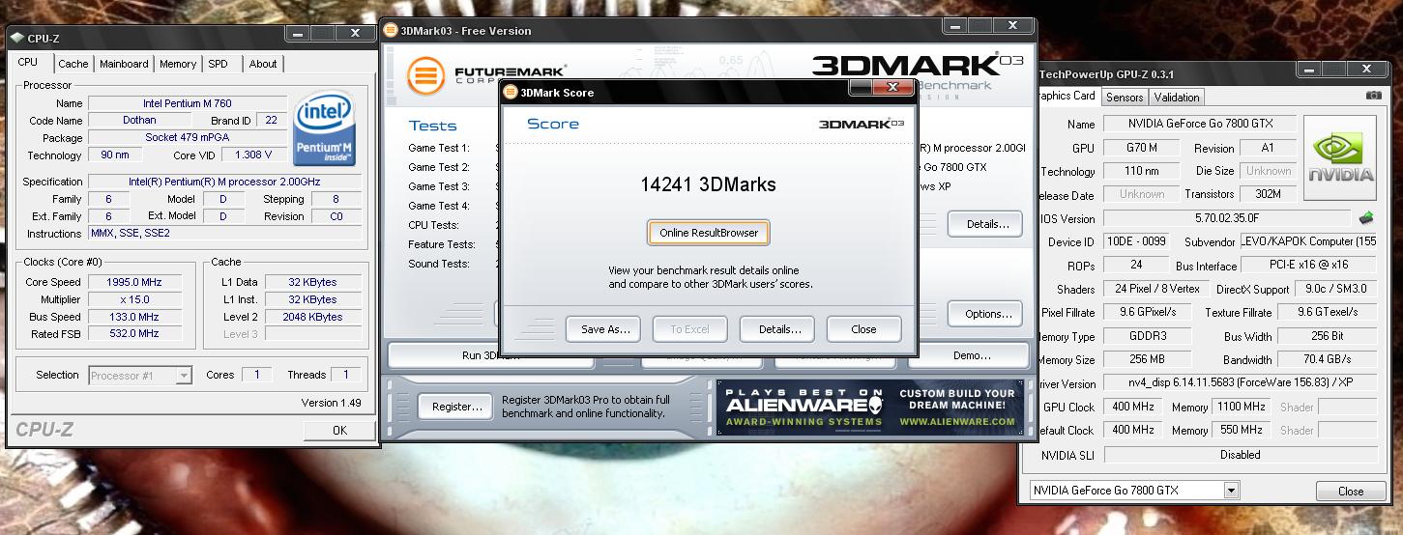This screenshot has height=535, width=1403.
Task: Click the OK button in CPU-Z
Action: tap(339, 431)
